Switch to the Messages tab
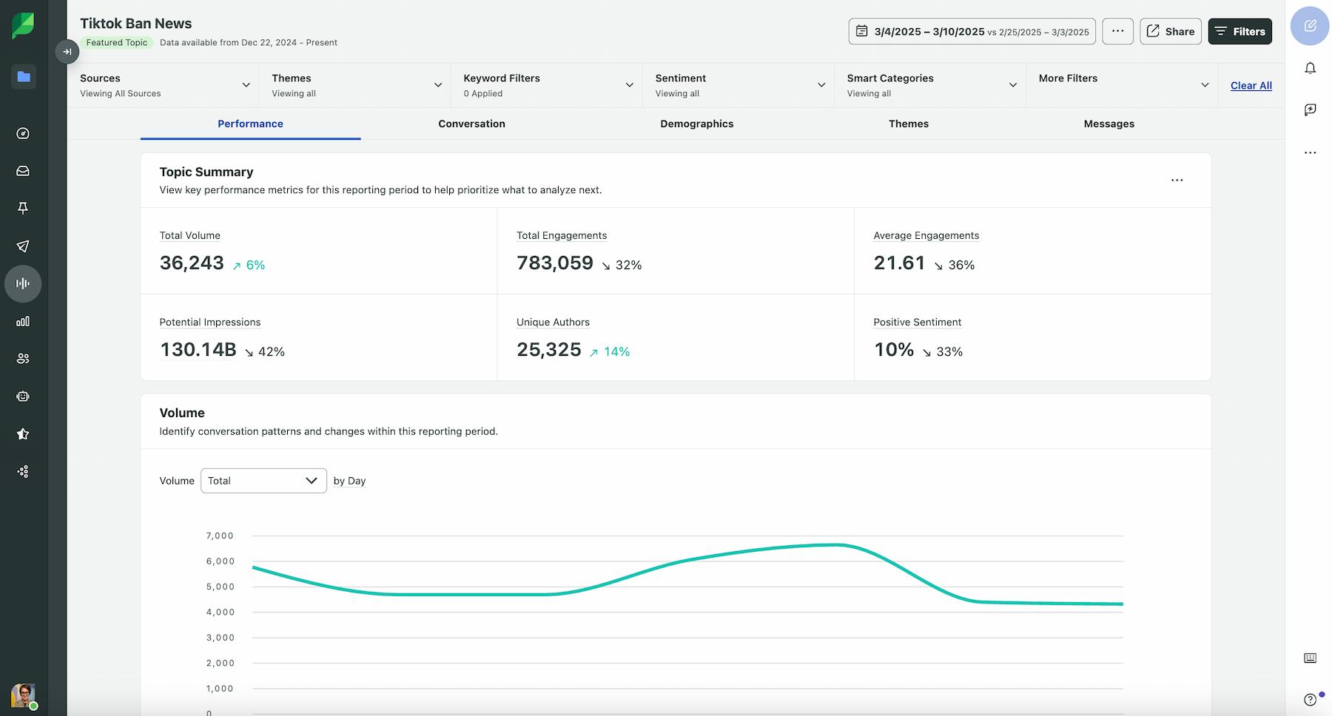1332x716 pixels. 1109,124
